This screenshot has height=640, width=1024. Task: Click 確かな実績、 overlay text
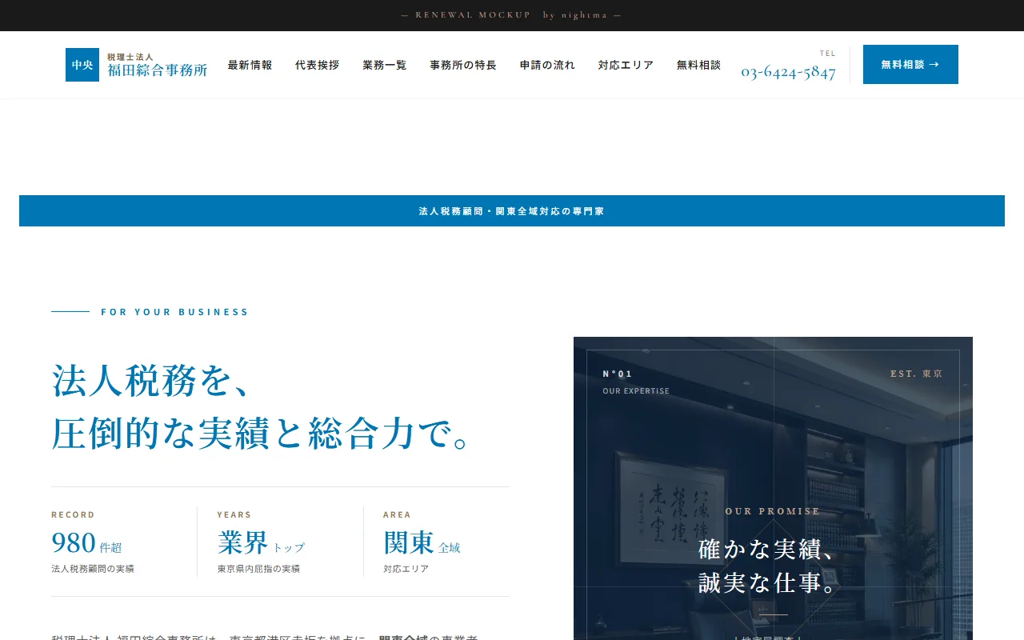pyautogui.click(x=767, y=550)
